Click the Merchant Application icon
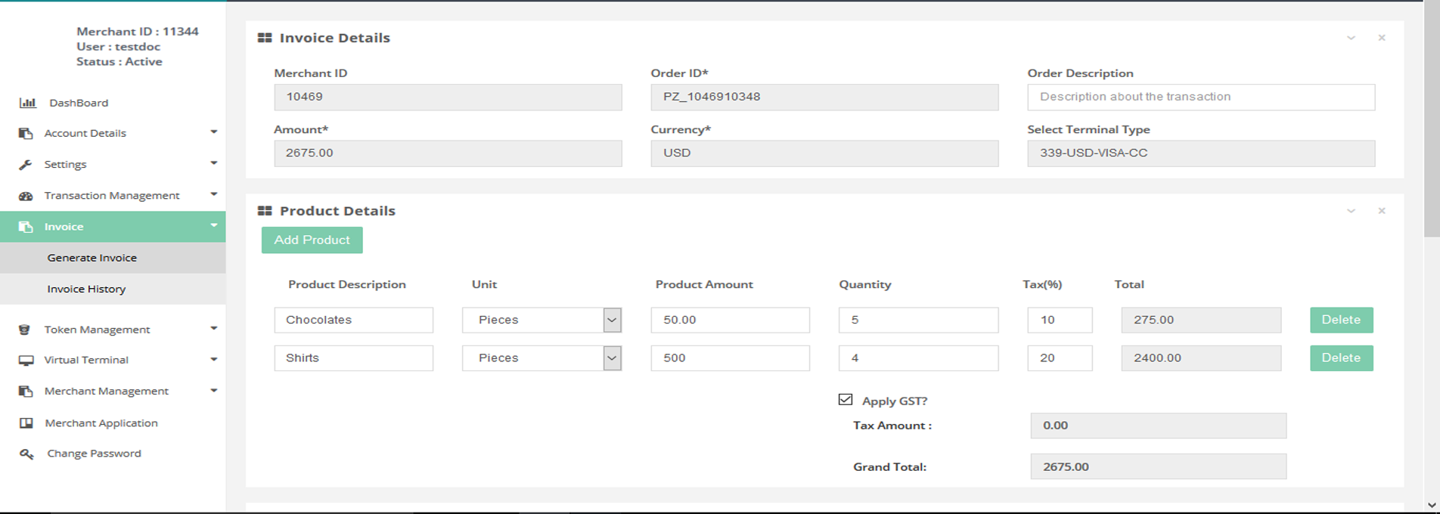Viewport: 1440px width, 514px height. tap(26, 423)
